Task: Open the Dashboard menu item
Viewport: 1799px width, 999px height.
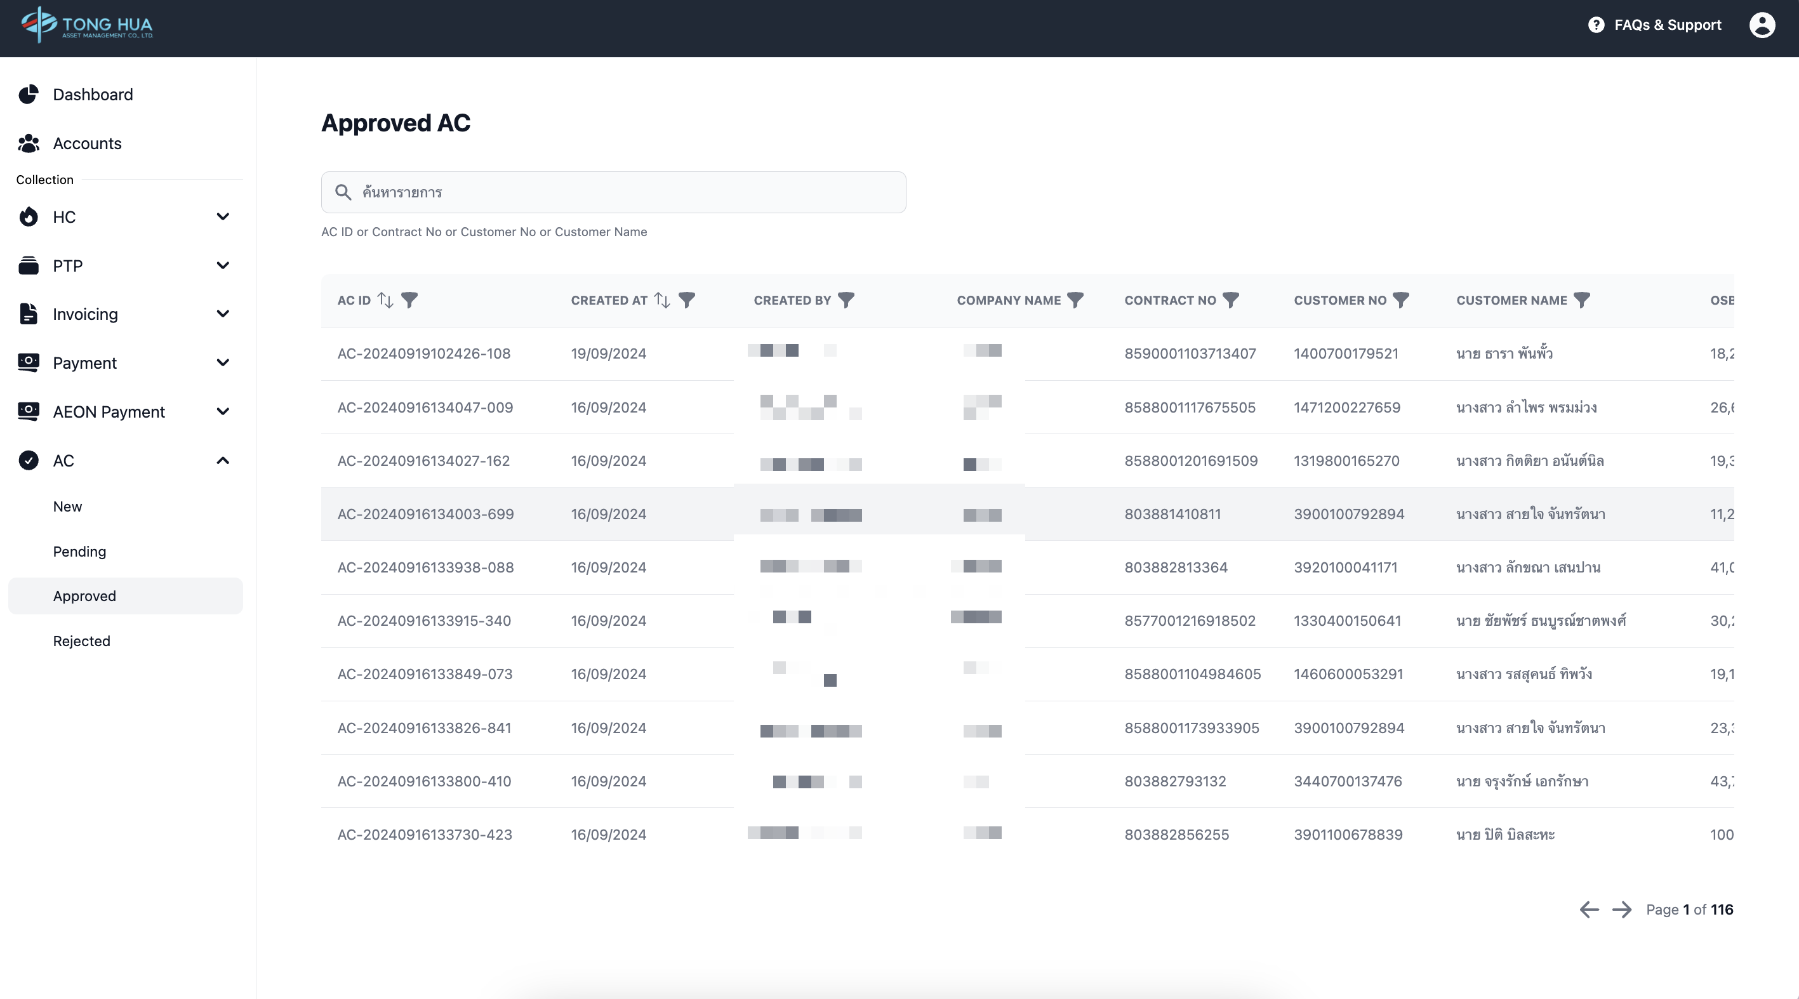Action: click(x=92, y=95)
